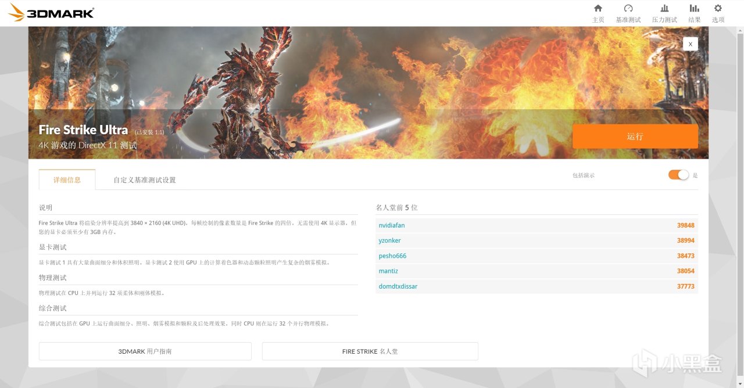The image size is (744, 388).
Task: Close the Fire Strike Ultra panel
Action: coord(690,44)
